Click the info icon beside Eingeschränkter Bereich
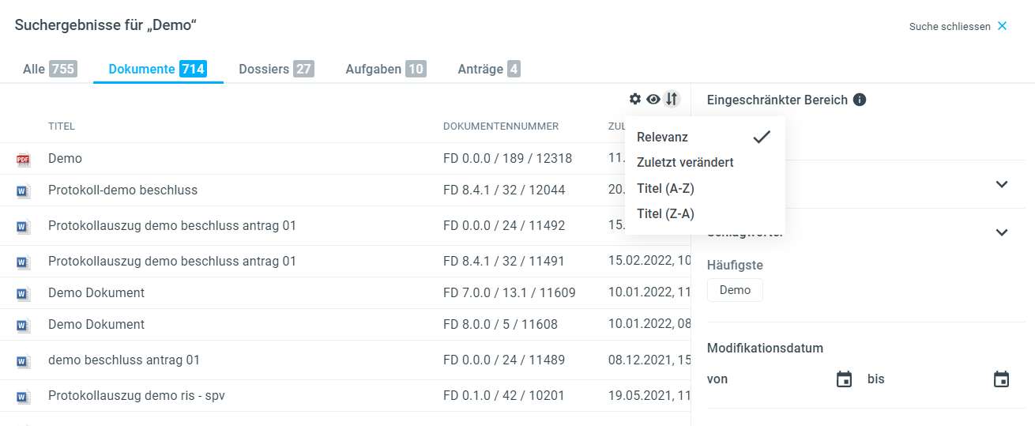The image size is (1035, 426). [x=860, y=100]
